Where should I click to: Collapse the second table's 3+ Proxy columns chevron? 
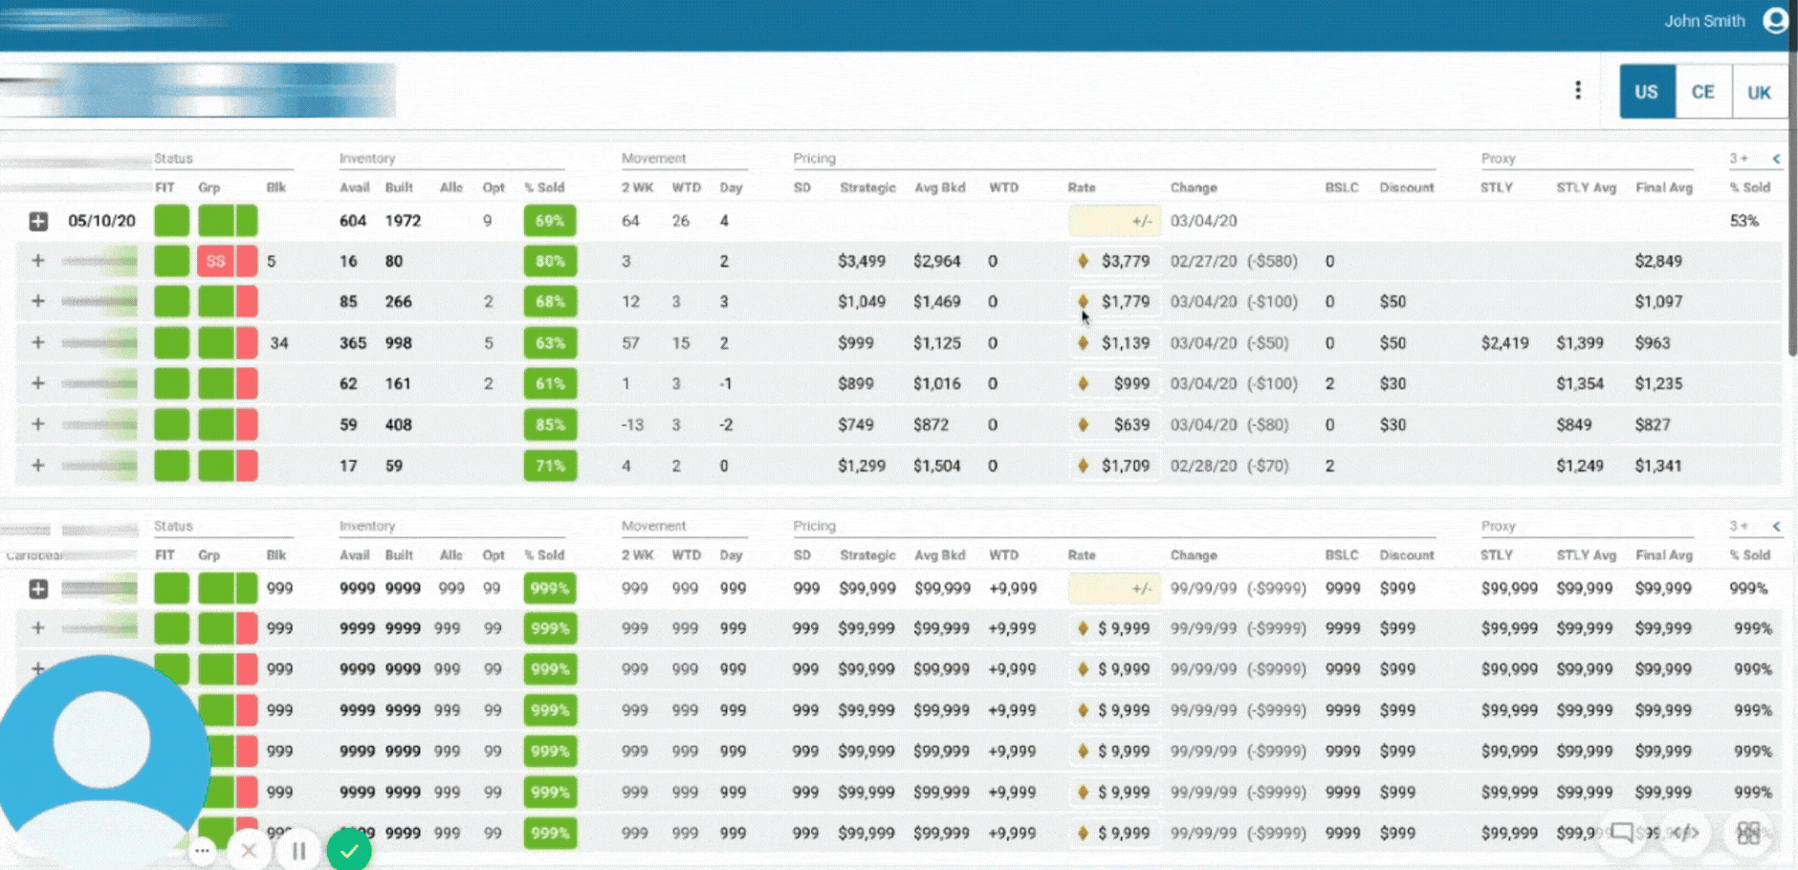coord(1776,526)
